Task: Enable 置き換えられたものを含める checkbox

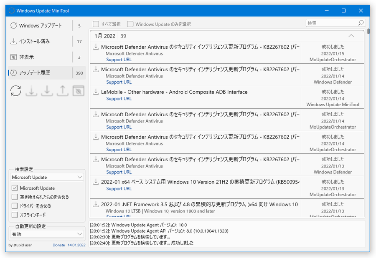Action: (x=15, y=197)
